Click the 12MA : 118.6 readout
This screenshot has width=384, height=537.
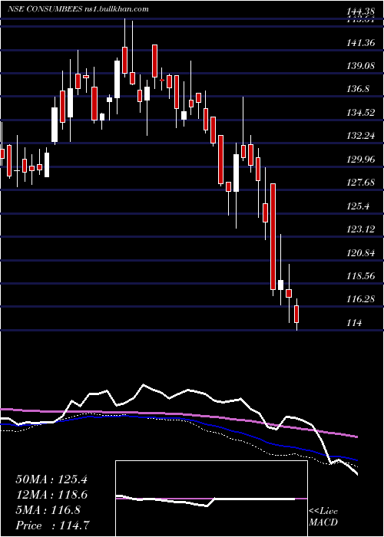click(x=51, y=495)
